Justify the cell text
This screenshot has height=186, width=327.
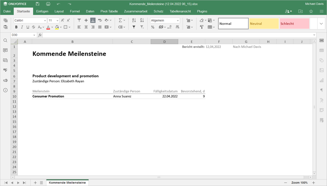(100, 27)
